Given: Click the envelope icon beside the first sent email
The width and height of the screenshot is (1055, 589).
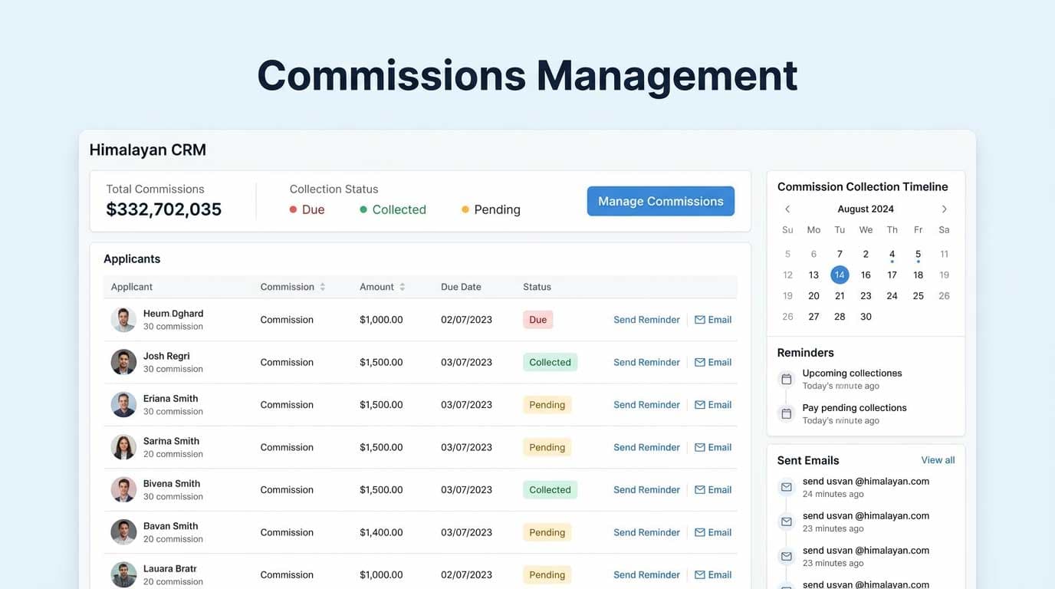Looking at the screenshot, I should coord(786,486).
